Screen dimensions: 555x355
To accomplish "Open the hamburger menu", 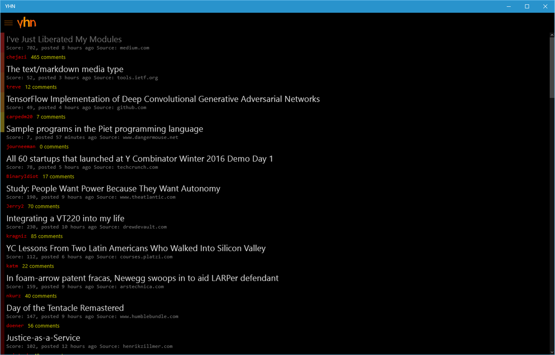I will pos(8,23).
